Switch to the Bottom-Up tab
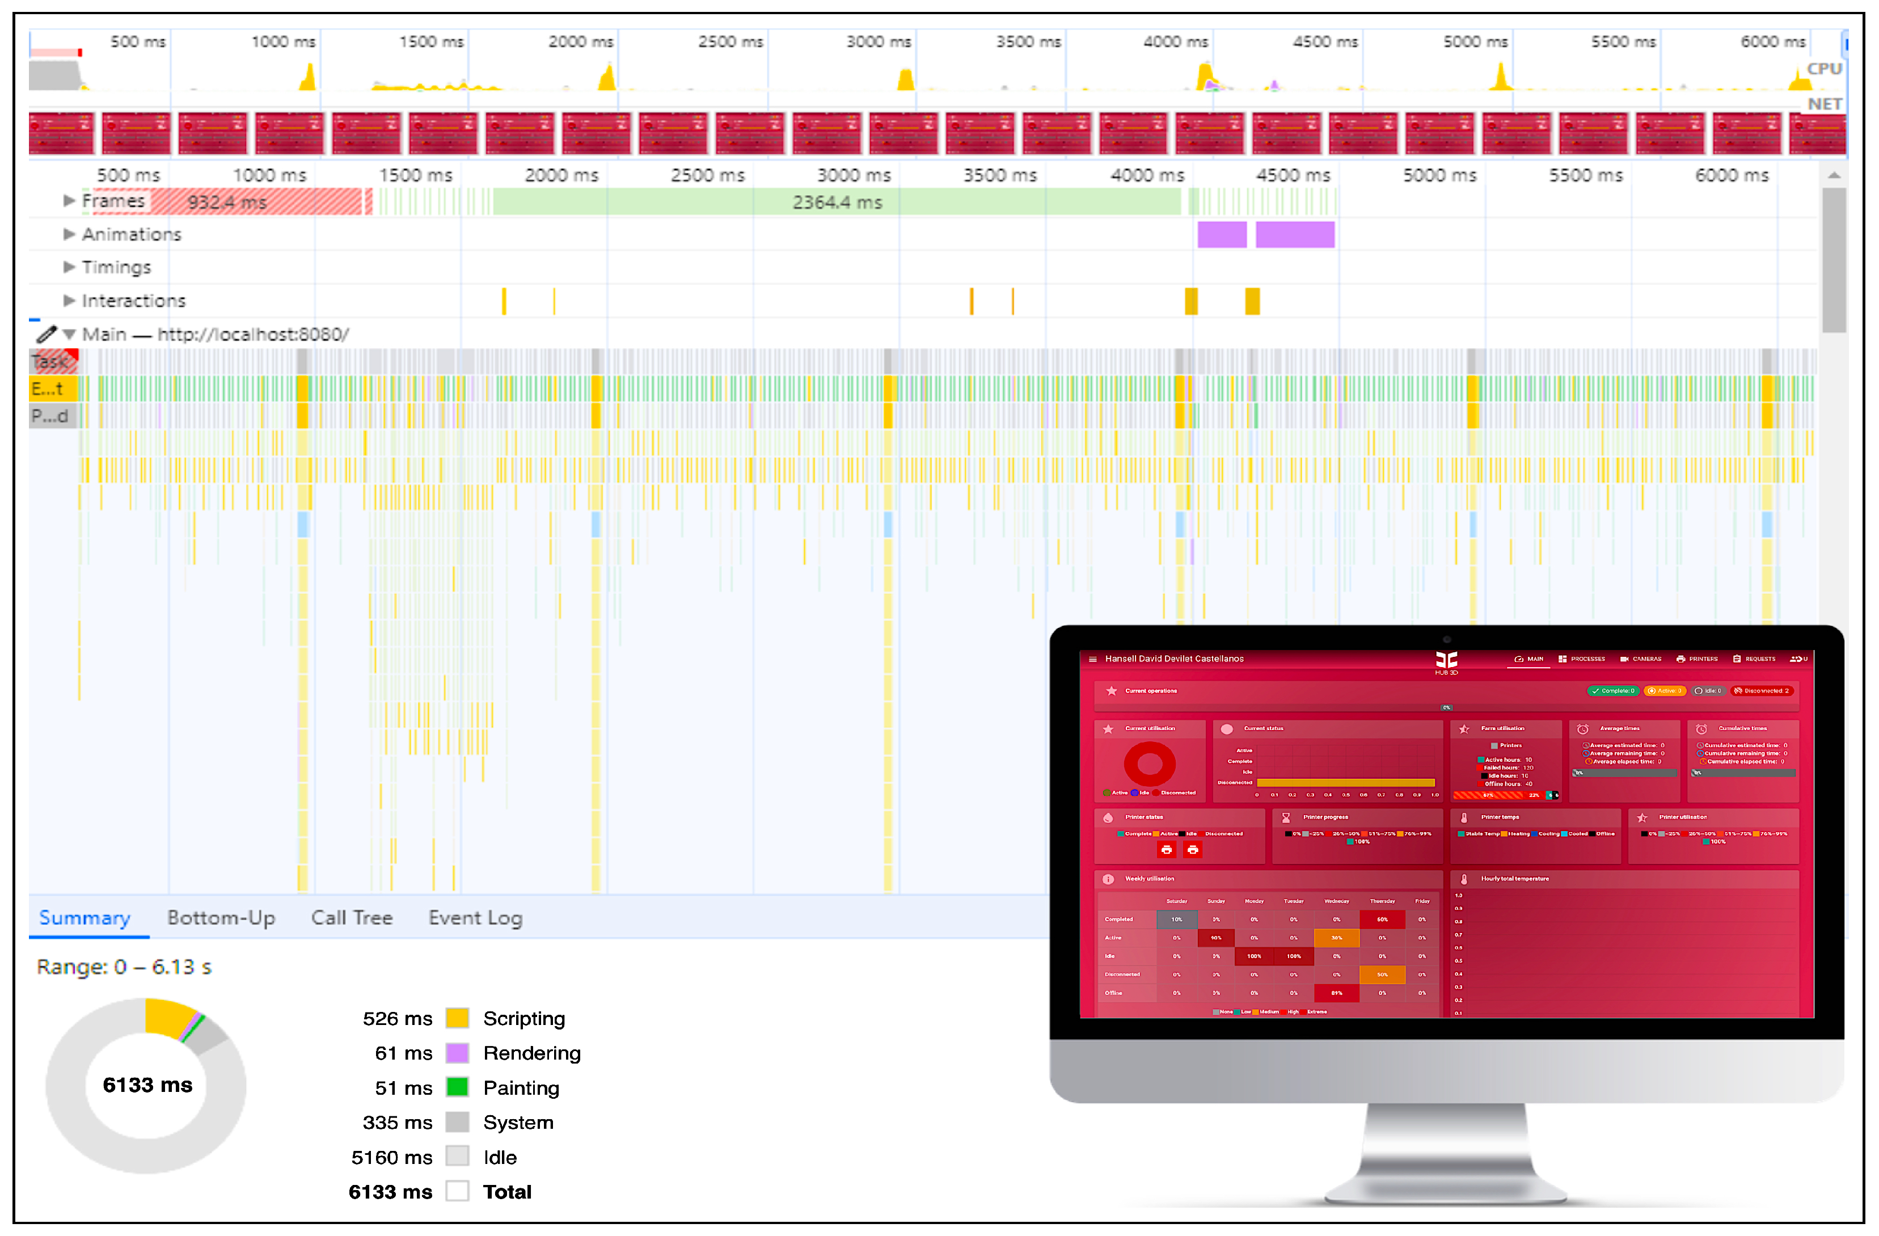1879x1236 pixels. point(221,918)
